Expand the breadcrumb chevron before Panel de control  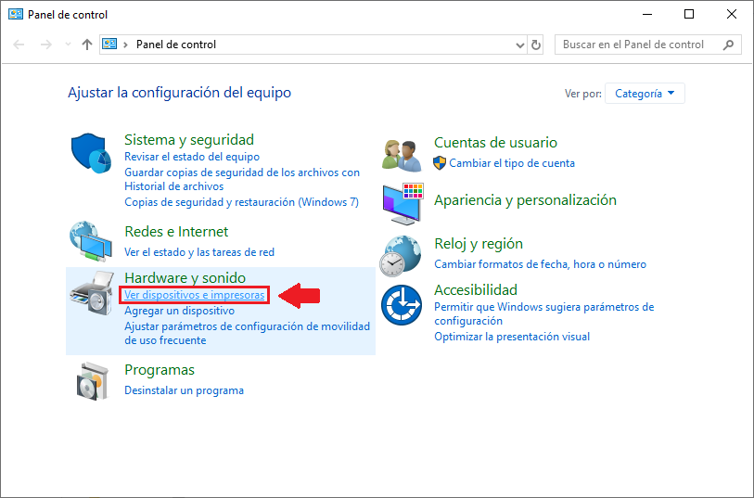point(125,45)
